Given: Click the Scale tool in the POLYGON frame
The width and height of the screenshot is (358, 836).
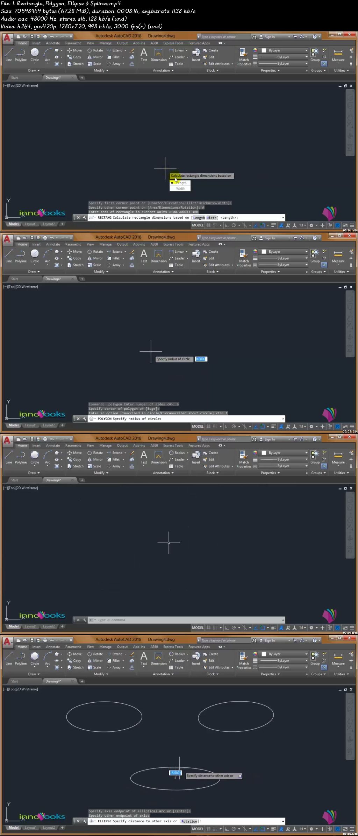Looking at the screenshot, I should pyautogui.click(x=94, y=265).
